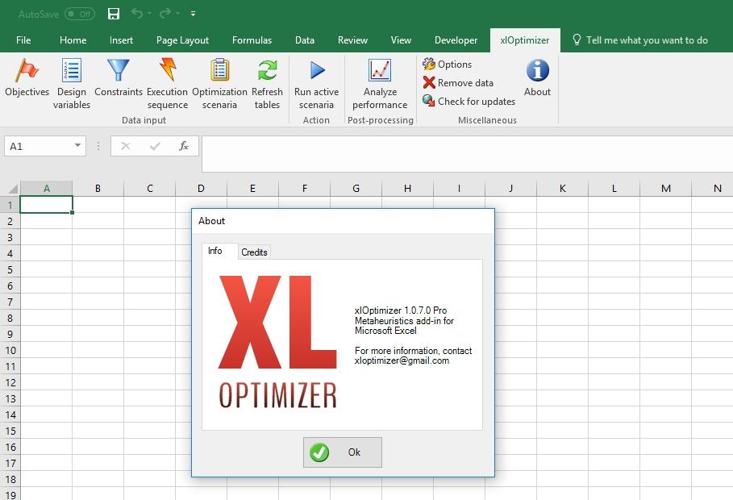Image resolution: width=733 pixels, height=500 pixels.
Task: Click the xloptimizer@gmail.com text
Action: click(x=402, y=360)
